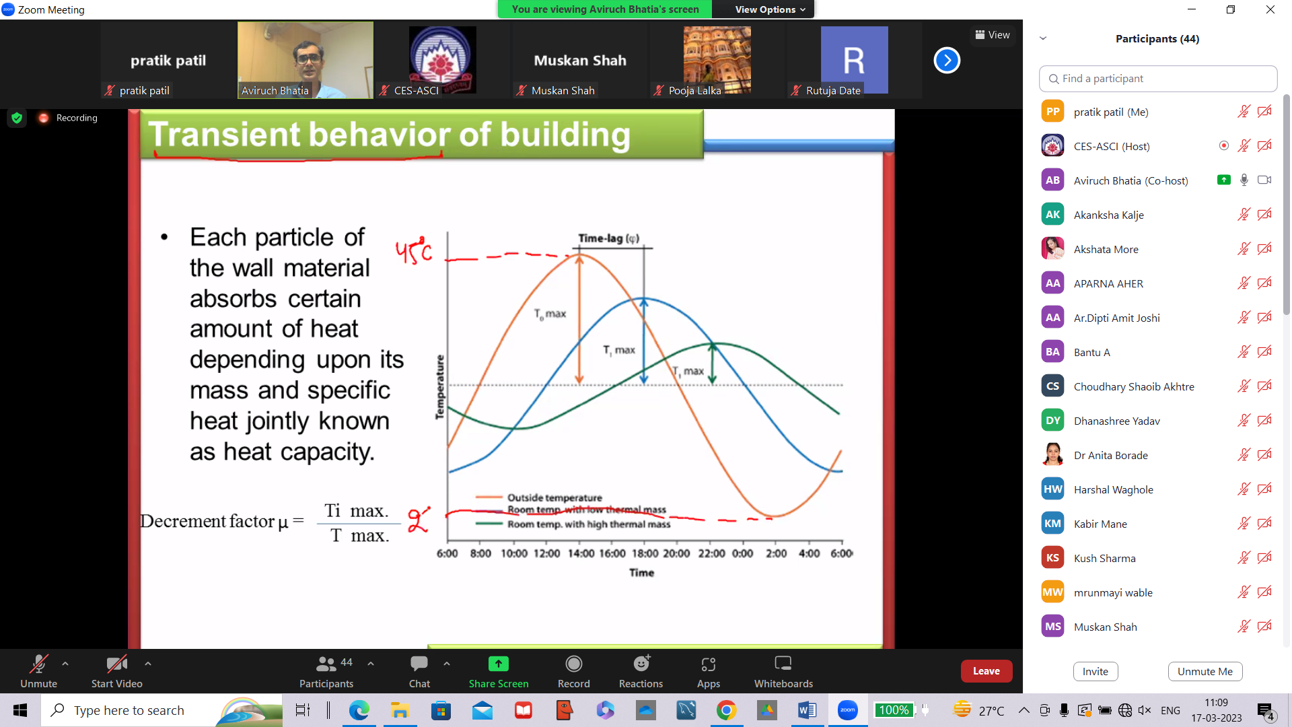Expand audio settings next to Unmute
1292x727 pixels.
point(65,662)
